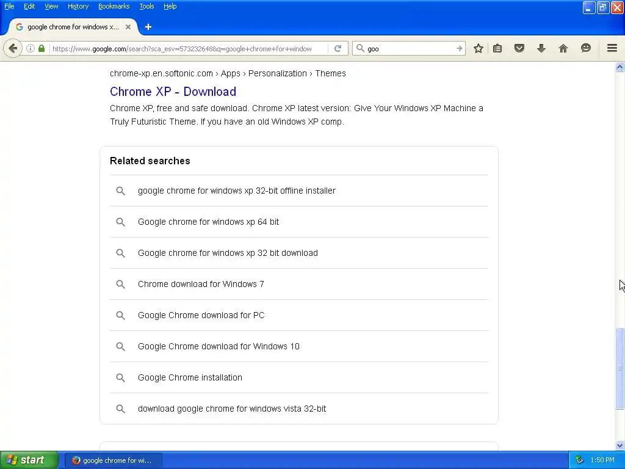Click magnifier icon beside 'Windows 7' suggestion

click(x=120, y=285)
